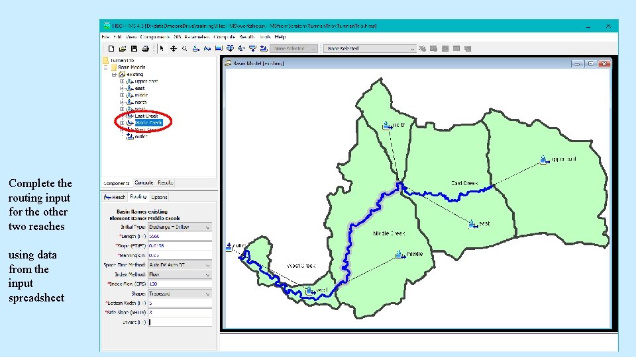Image resolution: width=636 pixels, height=357 pixels.
Task: Open the Index Method dropdown
Action: (180, 274)
